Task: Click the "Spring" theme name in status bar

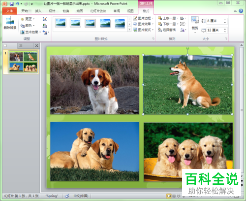Action: [x=52, y=196]
